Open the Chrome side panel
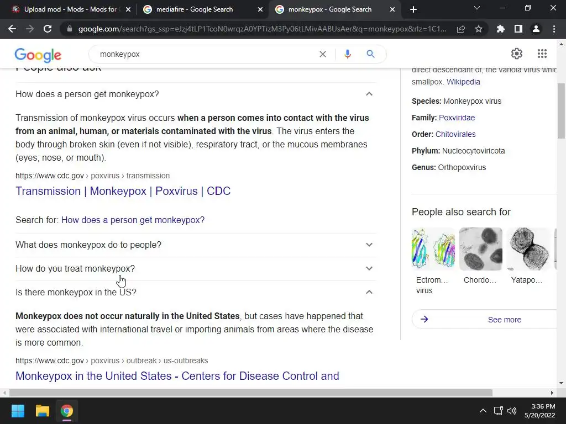The width and height of the screenshot is (566, 424). (518, 29)
